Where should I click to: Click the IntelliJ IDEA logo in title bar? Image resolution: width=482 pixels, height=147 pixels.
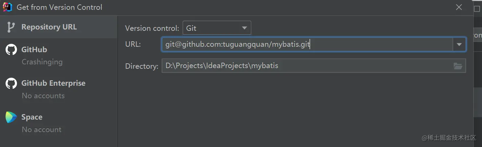pos(7,7)
